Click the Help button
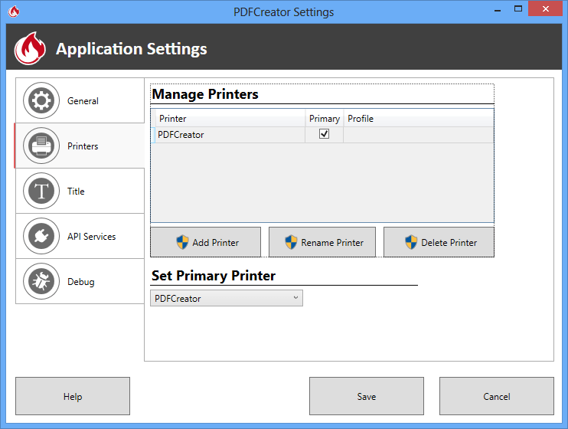 tap(73, 396)
